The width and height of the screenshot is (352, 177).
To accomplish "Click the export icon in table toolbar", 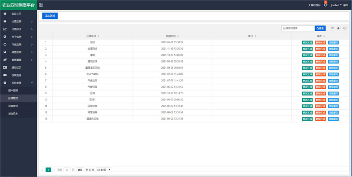I will click(x=338, y=28).
